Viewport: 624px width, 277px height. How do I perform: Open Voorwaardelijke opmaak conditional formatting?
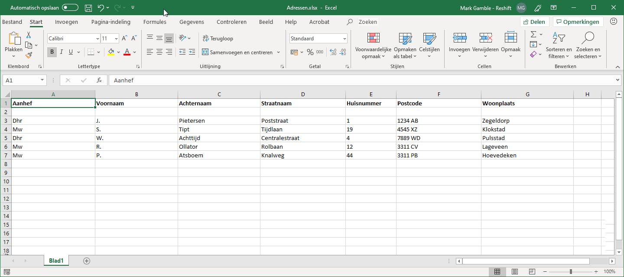pyautogui.click(x=373, y=46)
